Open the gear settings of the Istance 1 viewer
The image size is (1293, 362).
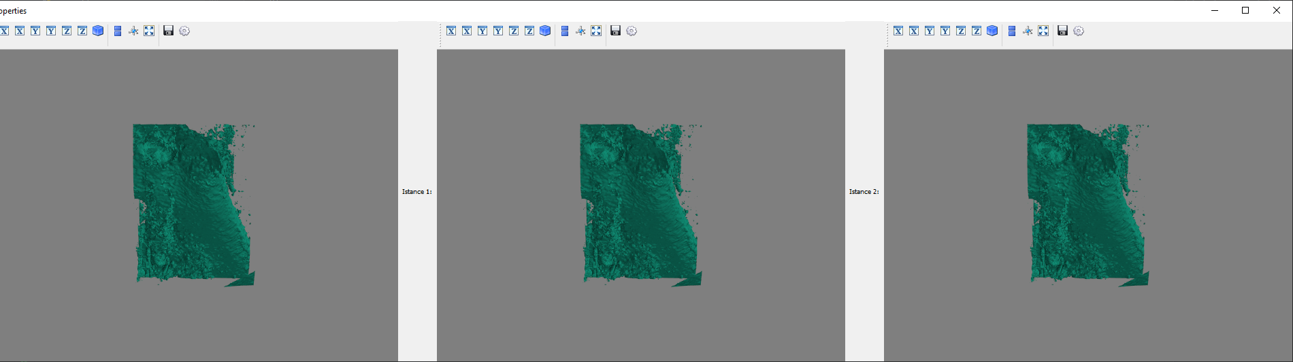632,31
